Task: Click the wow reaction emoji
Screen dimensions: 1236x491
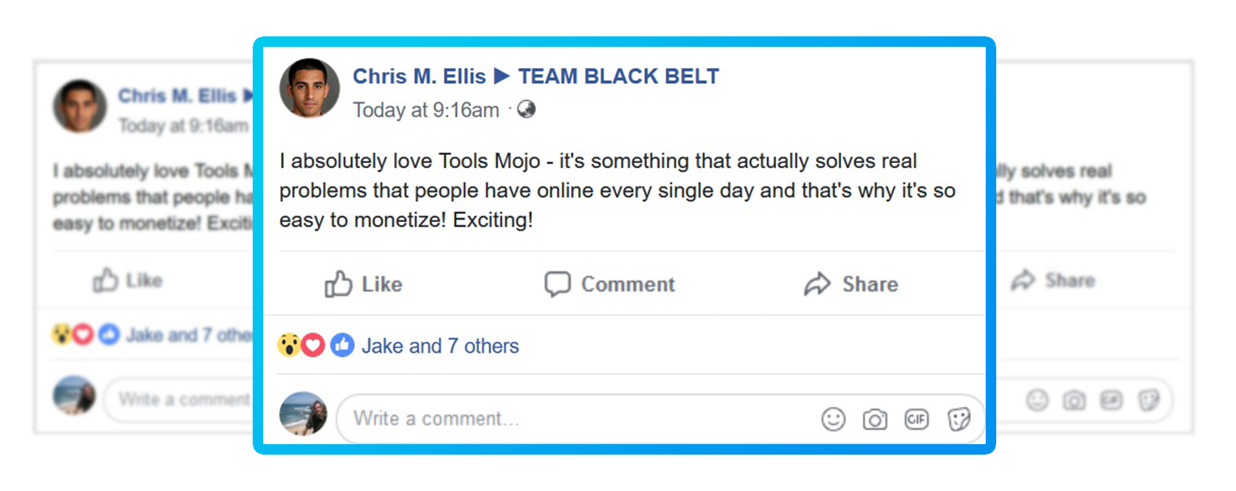Action: click(288, 346)
